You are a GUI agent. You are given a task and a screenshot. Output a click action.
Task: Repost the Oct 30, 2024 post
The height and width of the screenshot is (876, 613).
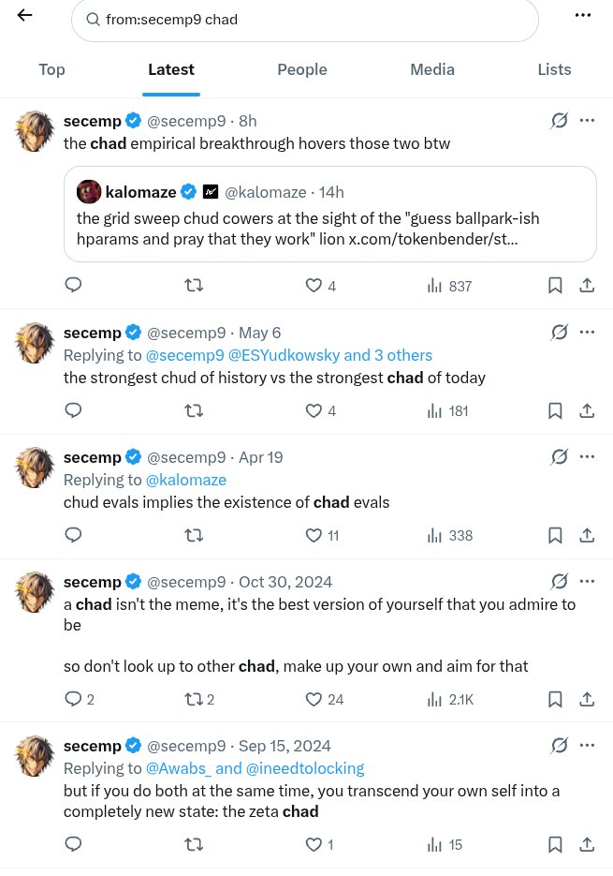pyautogui.click(x=199, y=700)
